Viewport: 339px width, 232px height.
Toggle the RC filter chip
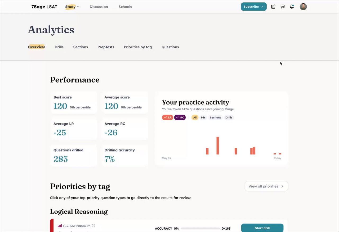click(180, 117)
